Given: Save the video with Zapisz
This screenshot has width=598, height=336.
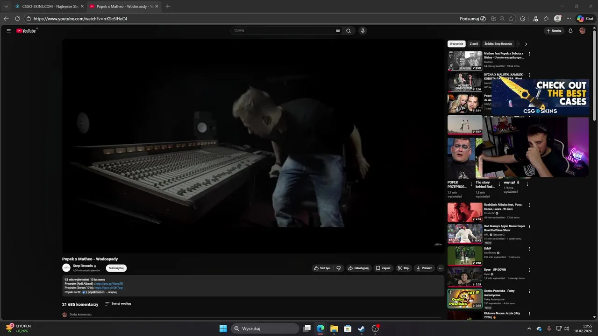Looking at the screenshot, I should (x=383, y=268).
